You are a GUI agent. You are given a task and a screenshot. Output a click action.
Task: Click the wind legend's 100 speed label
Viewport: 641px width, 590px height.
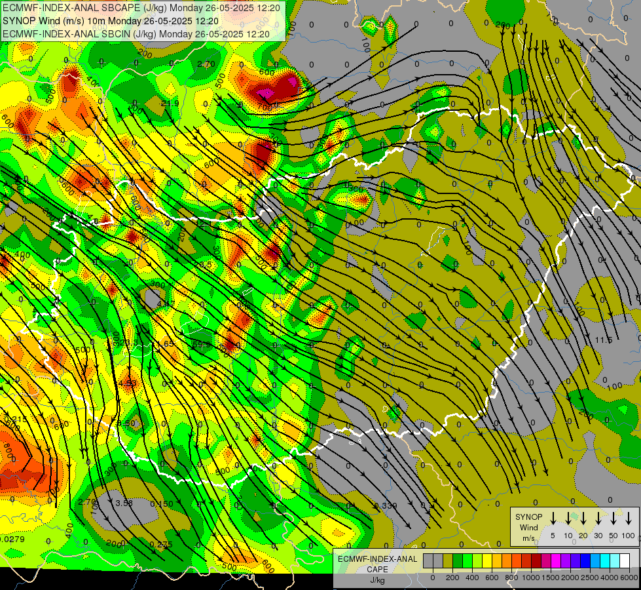[629, 536]
